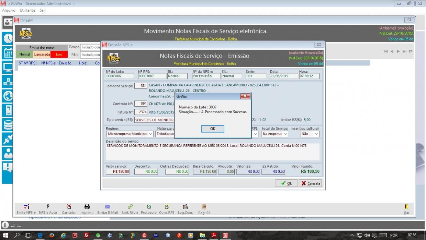Screen dimensions: 426x240
Task: Close the GvWin message dialog
Action: 245,96
